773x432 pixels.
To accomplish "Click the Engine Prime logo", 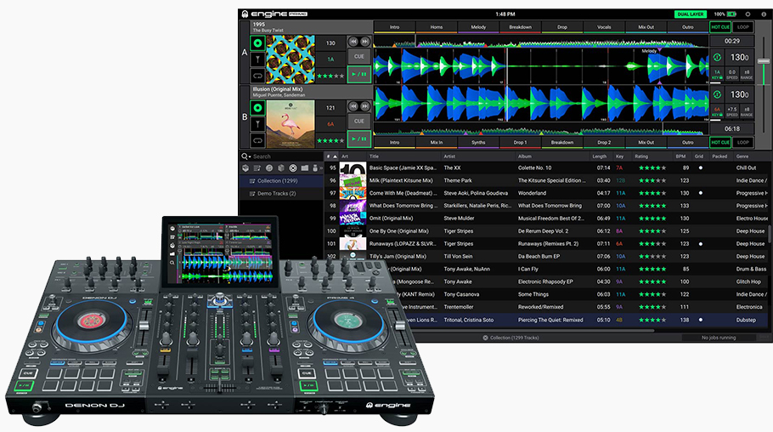I will (274, 14).
